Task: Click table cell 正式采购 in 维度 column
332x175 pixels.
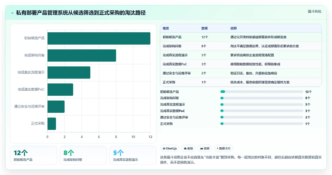Action: click(x=169, y=82)
